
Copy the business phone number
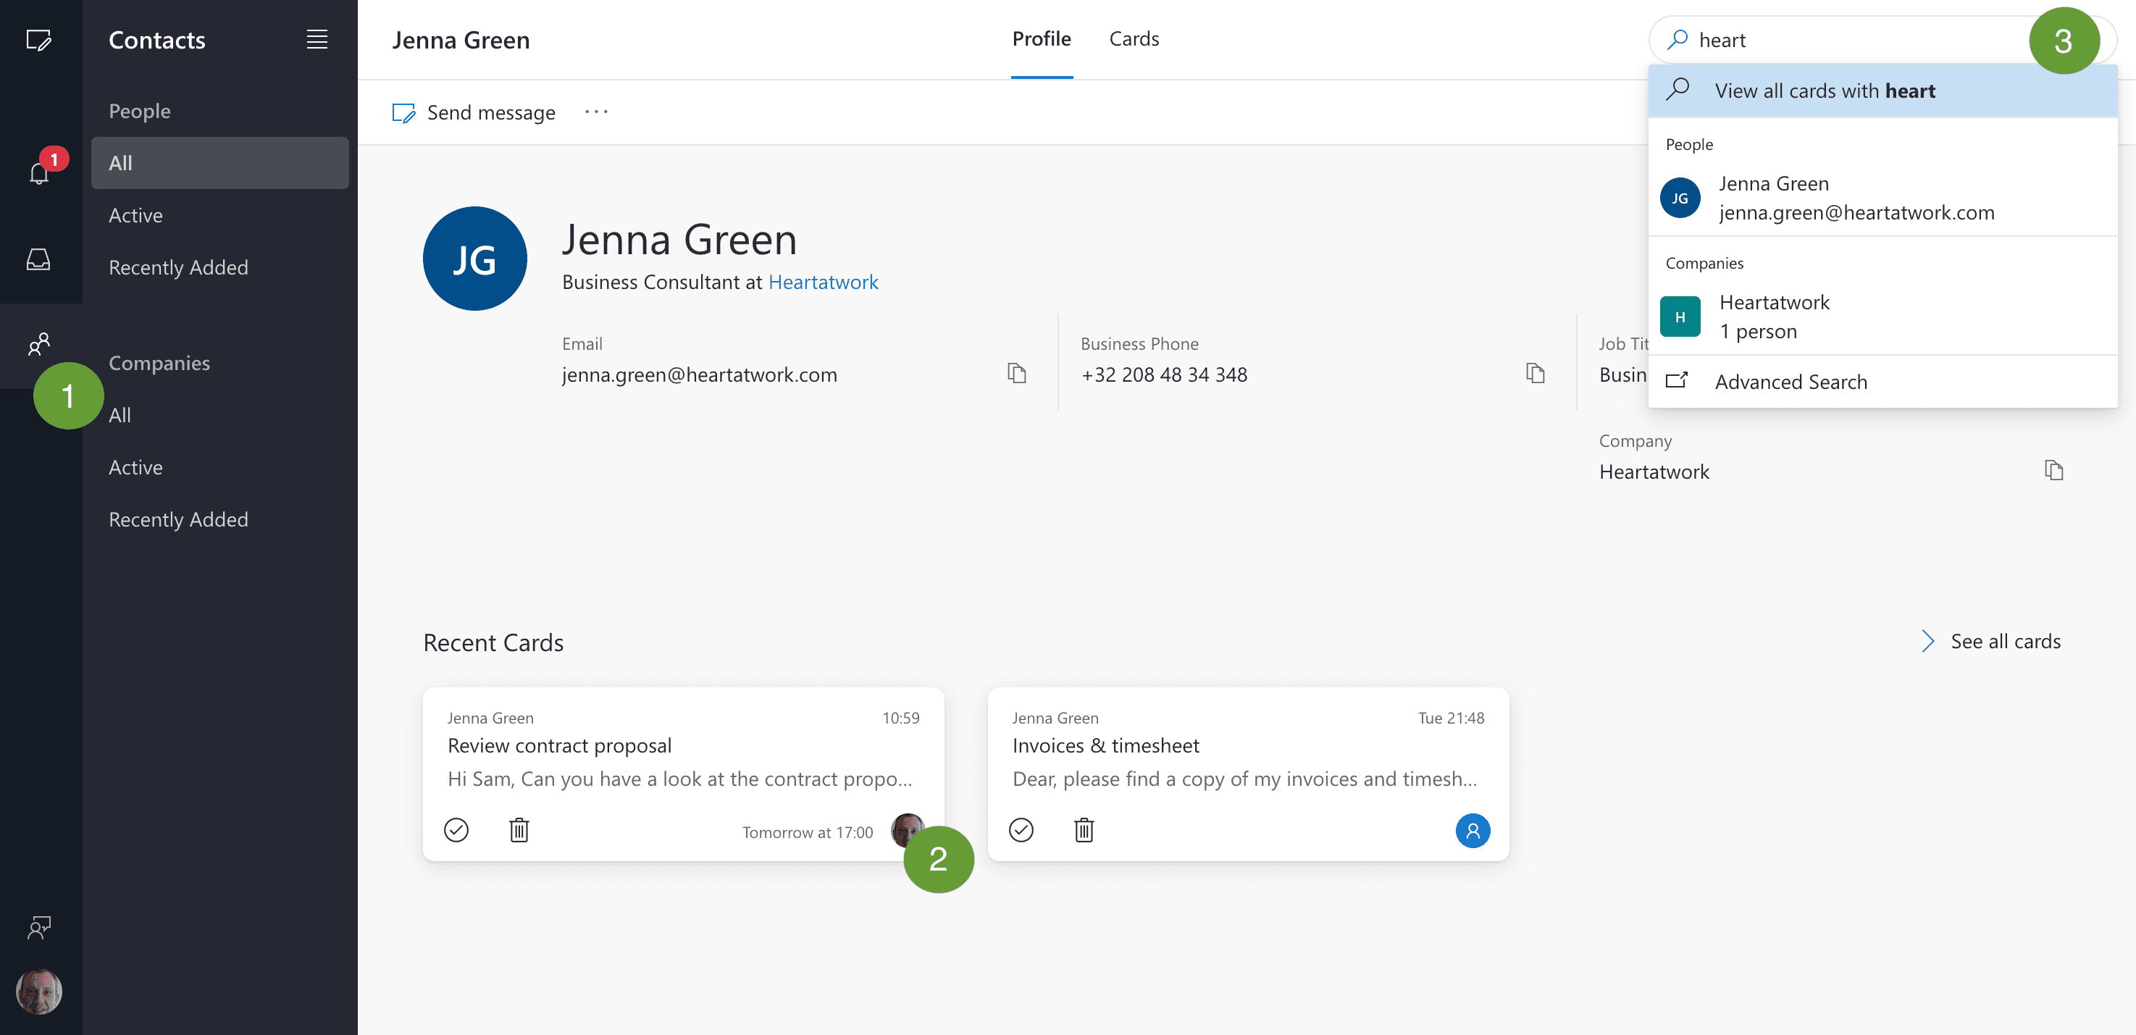(1535, 373)
